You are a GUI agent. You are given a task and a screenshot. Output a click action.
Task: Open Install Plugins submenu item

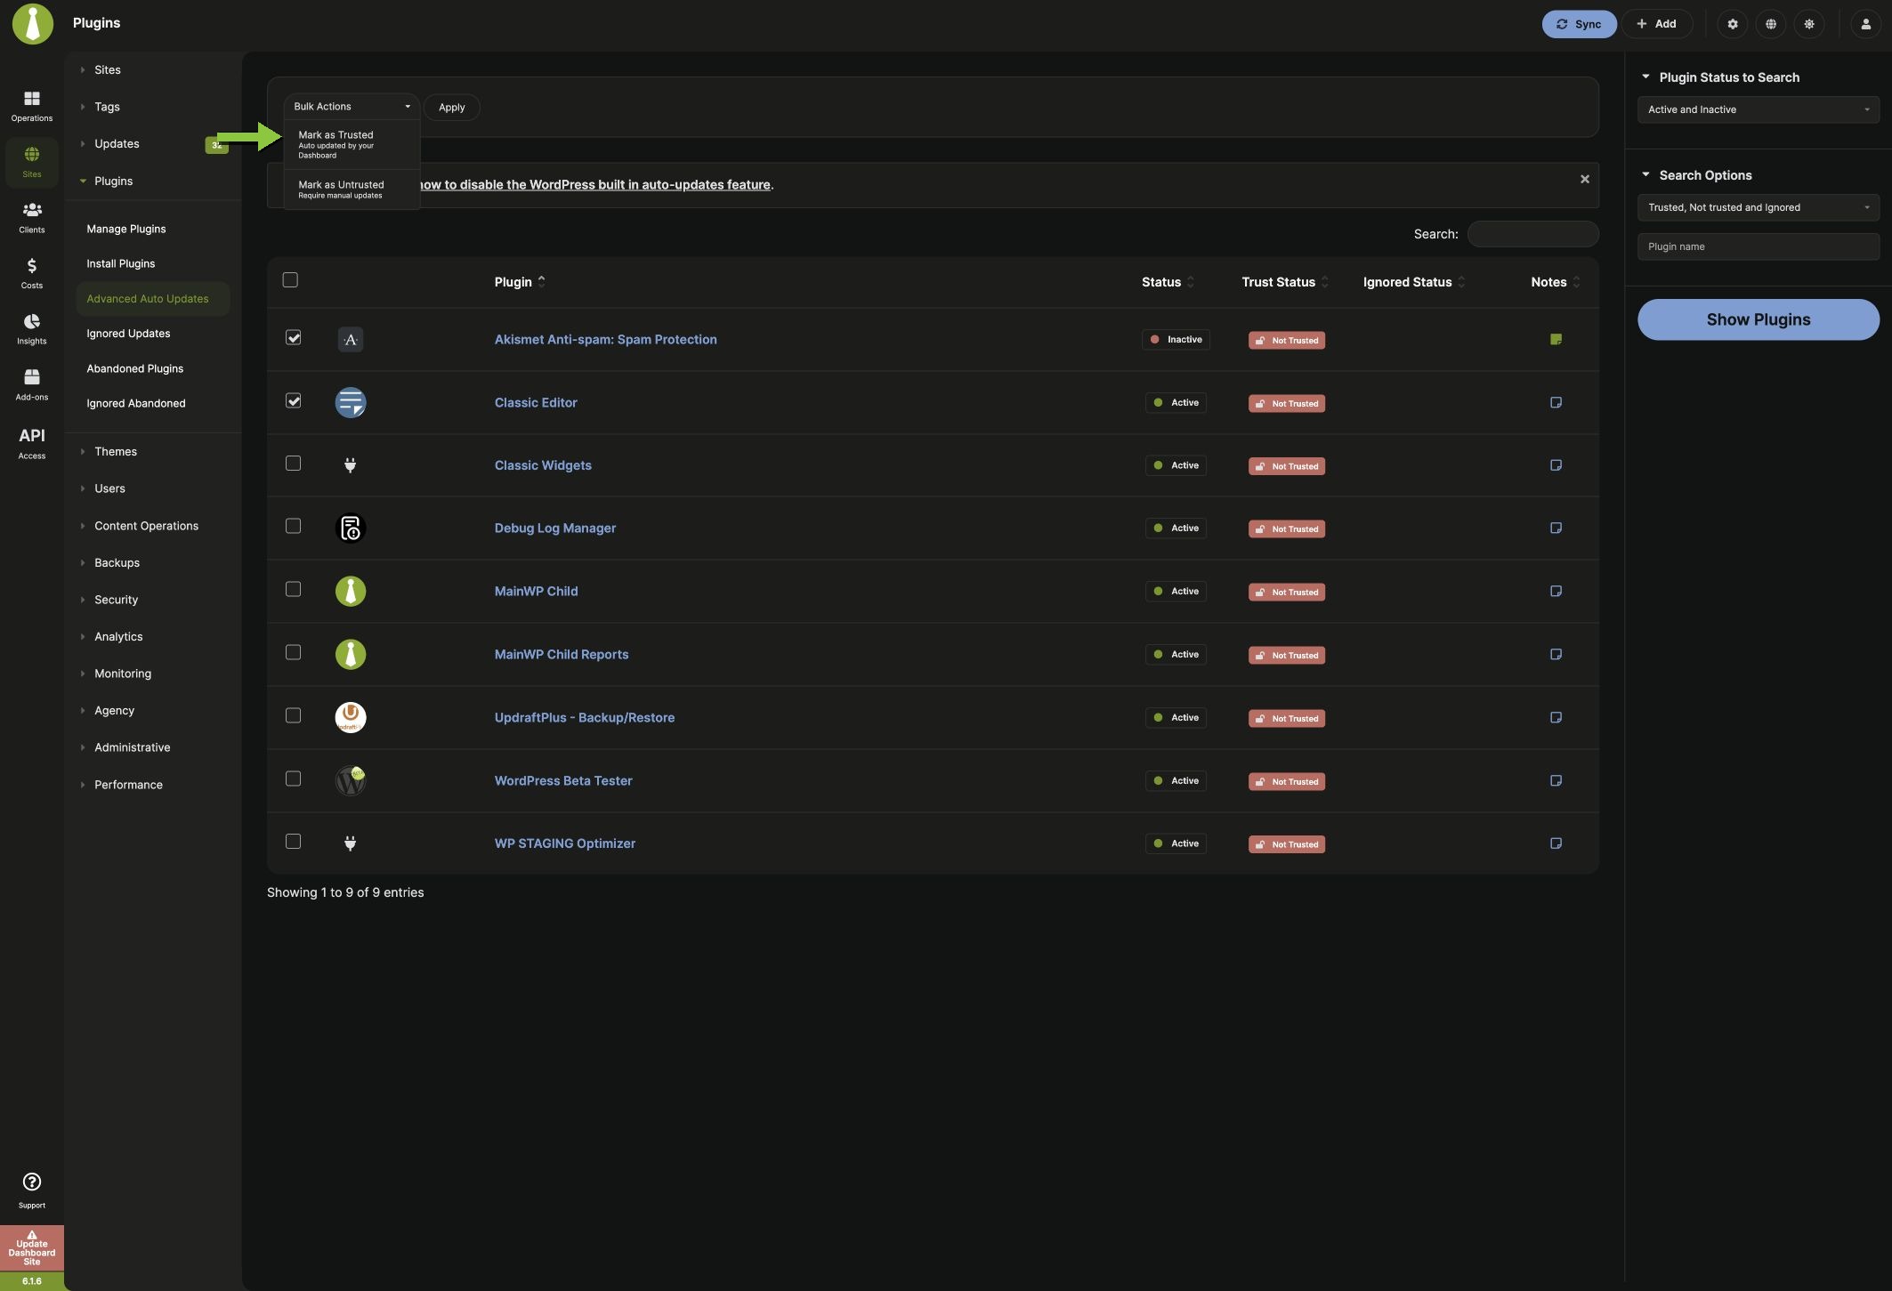(121, 263)
